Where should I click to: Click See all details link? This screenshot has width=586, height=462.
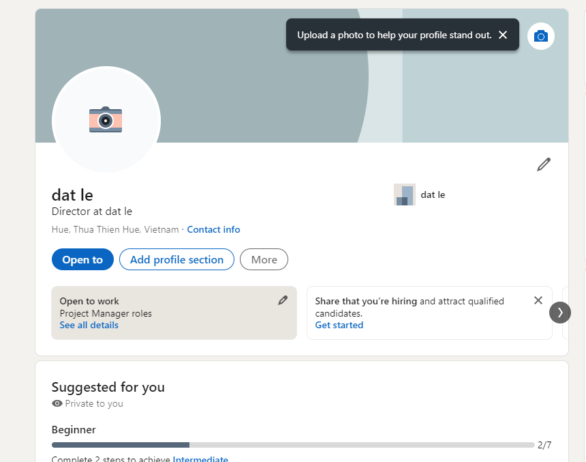[x=89, y=326]
